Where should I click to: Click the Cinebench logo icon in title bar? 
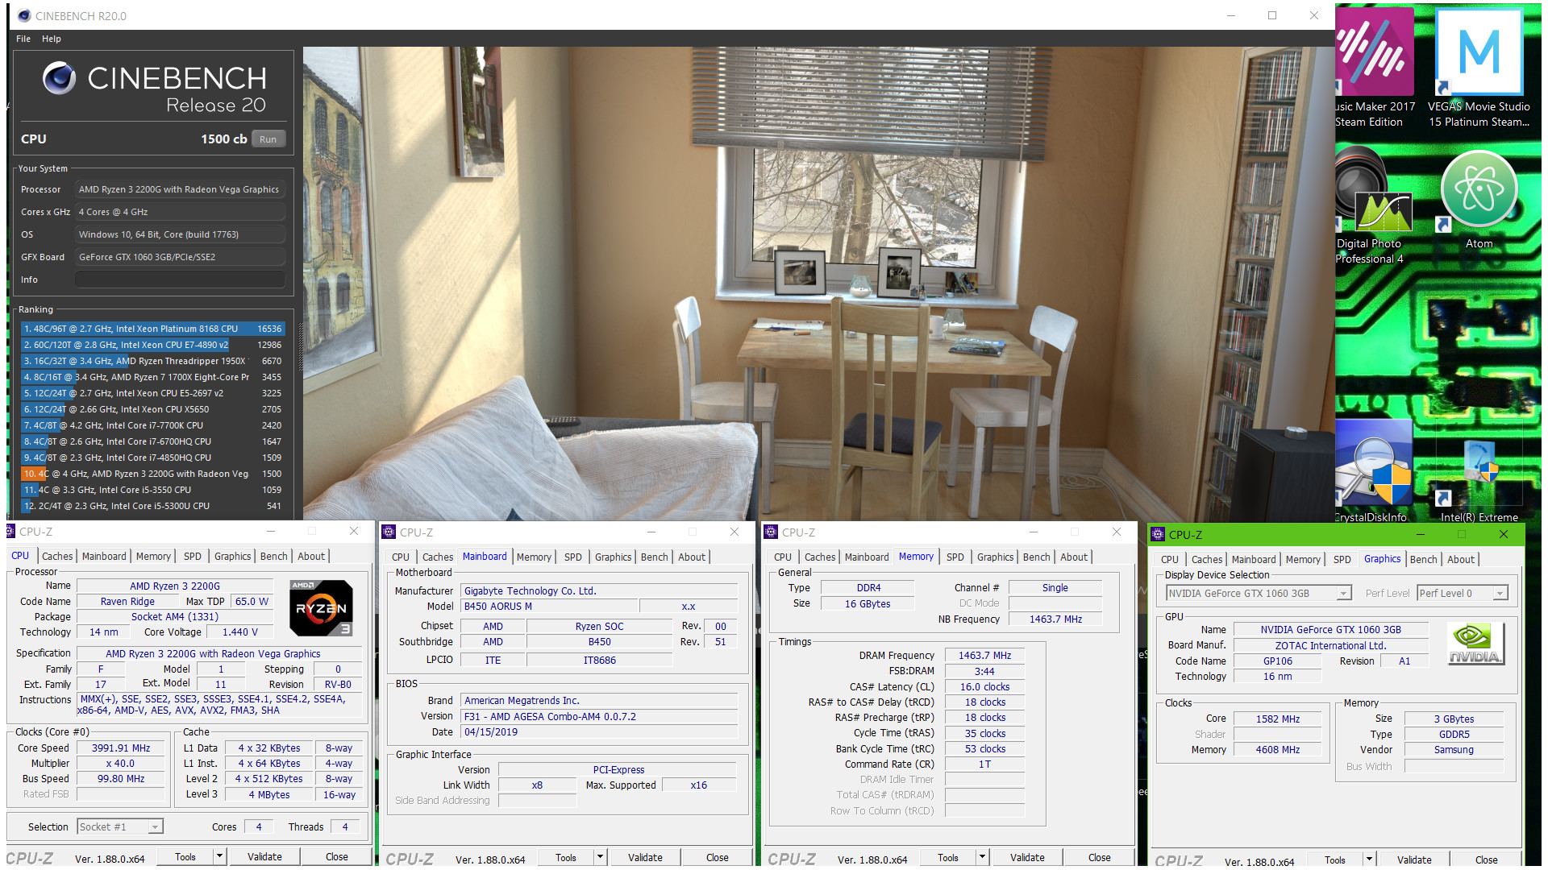[23, 15]
